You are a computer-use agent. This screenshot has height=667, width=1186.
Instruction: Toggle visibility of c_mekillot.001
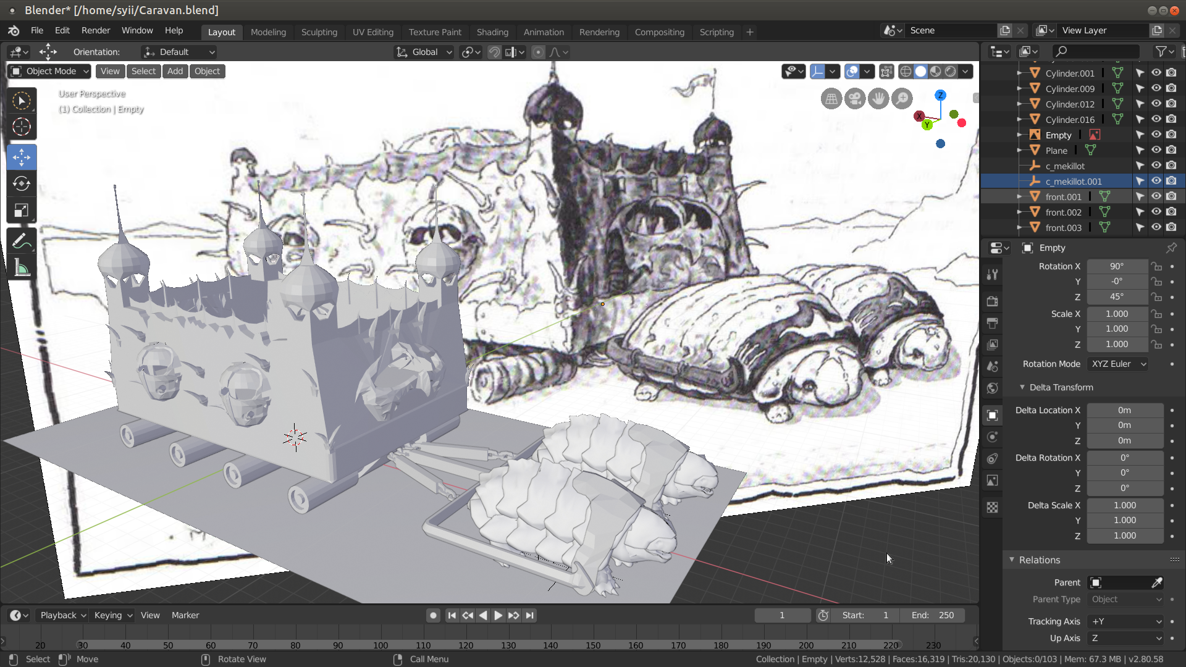pos(1156,181)
